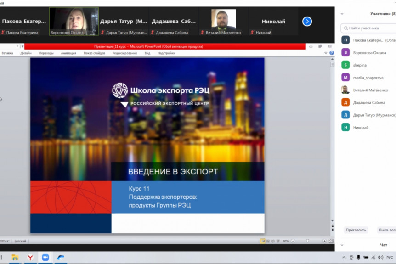This screenshot has width=396, height=264.
Task: Switch input language via РУС indicator
Action: [x=390, y=258]
